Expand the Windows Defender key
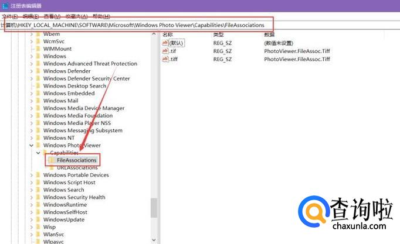This screenshot has width=400, height=244. click(31, 71)
